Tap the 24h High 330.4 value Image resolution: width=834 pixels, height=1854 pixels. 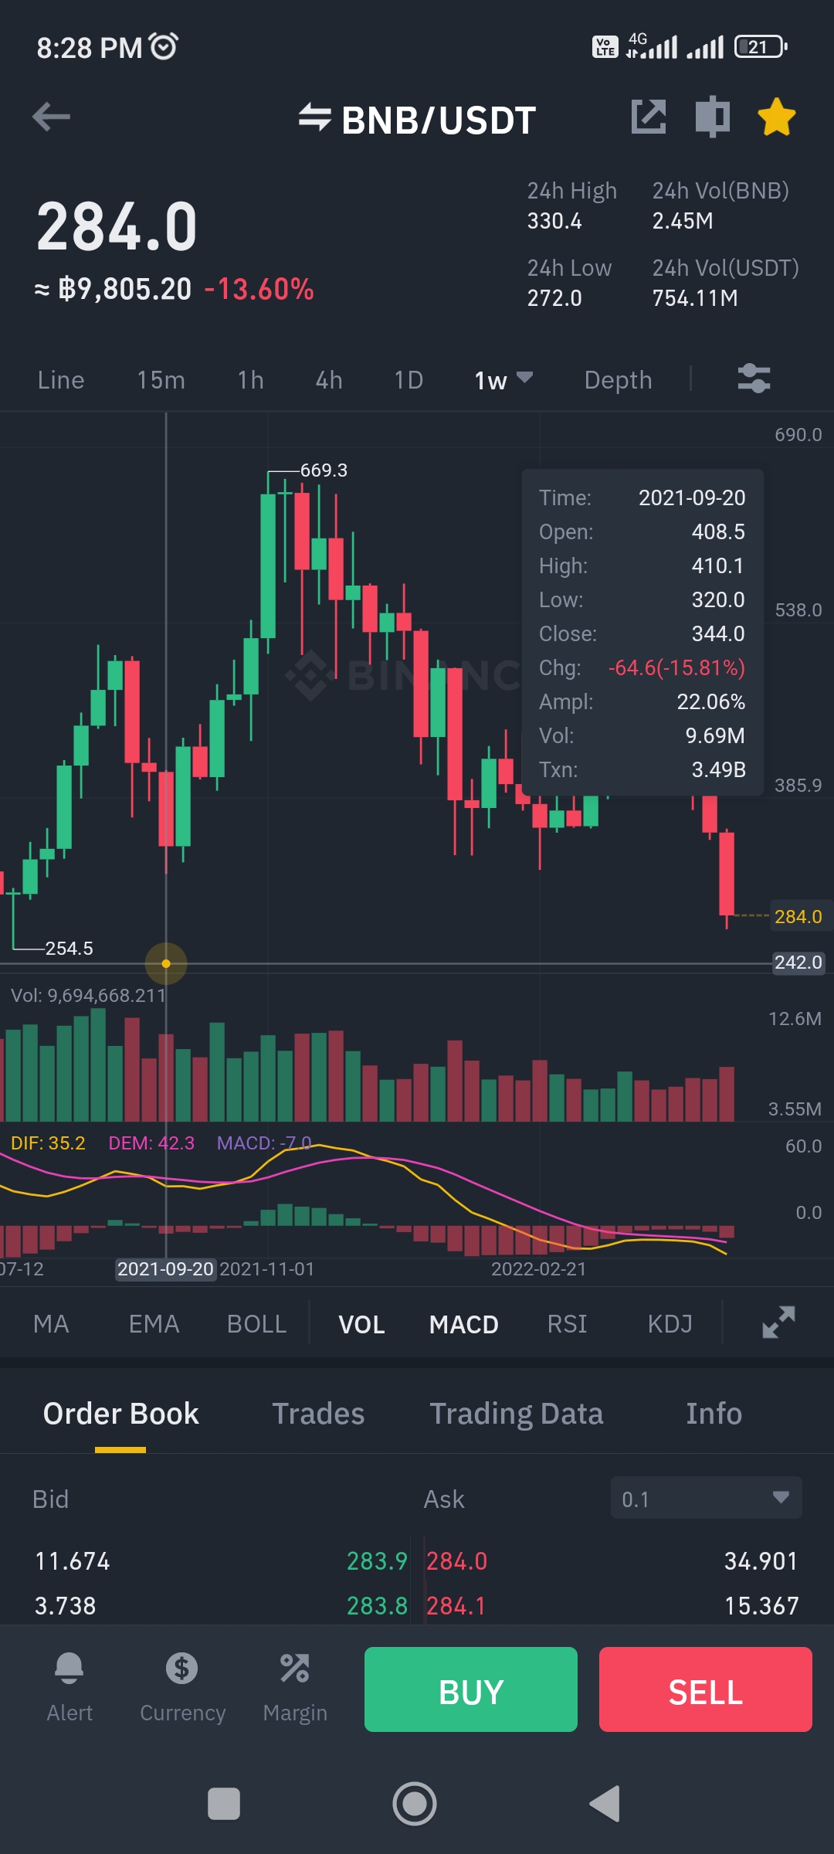tap(554, 221)
